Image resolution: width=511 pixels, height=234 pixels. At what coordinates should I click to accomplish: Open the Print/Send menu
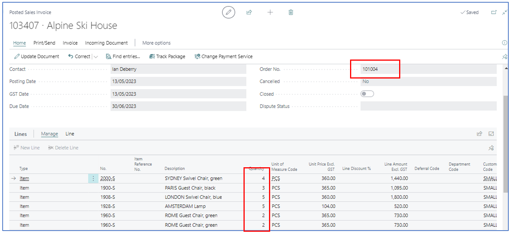(x=44, y=43)
